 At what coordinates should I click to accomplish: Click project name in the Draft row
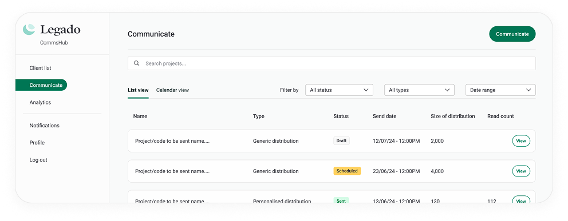[172, 141]
